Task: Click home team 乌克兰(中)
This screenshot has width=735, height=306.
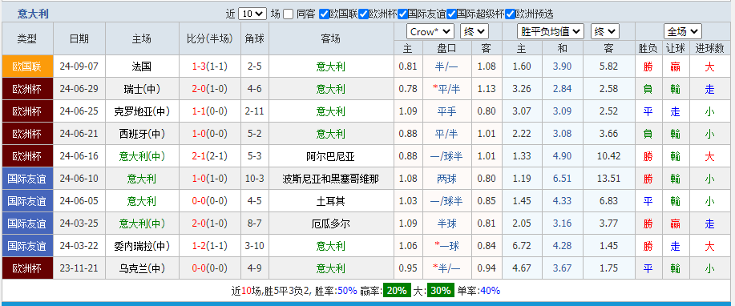Action: coord(142,268)
